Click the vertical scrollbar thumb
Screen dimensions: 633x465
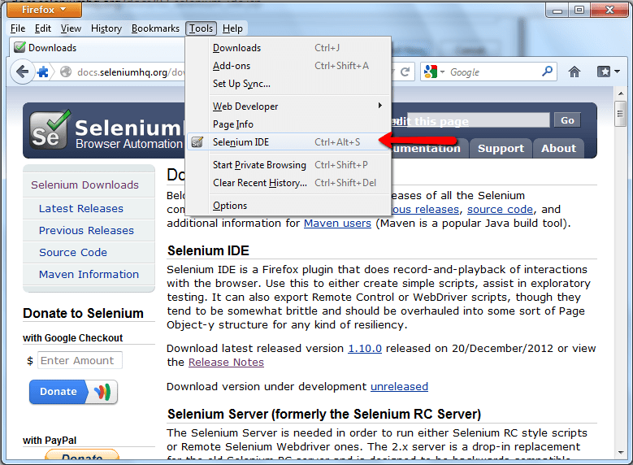(x=621, y=115)
